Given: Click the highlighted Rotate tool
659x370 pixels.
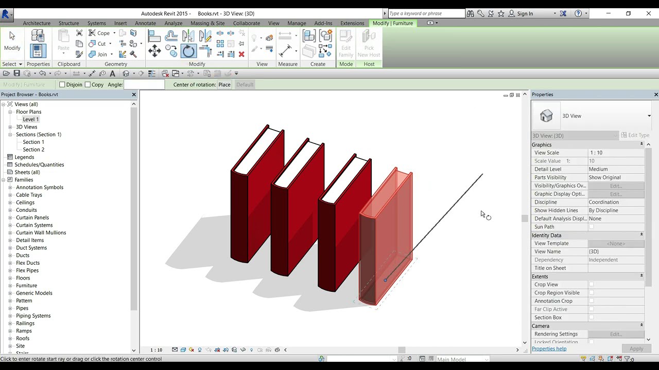Looking at the screenshot, I should (x=188, y=51).
